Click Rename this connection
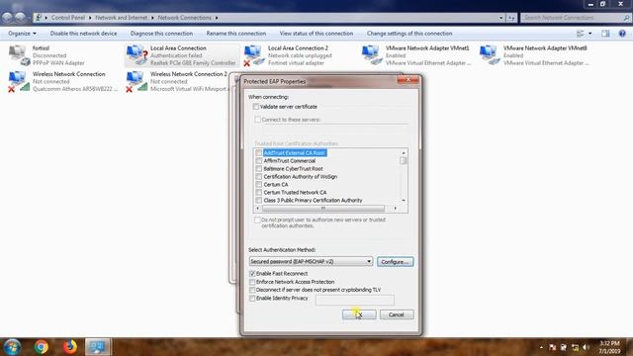 tap(236, 34)
